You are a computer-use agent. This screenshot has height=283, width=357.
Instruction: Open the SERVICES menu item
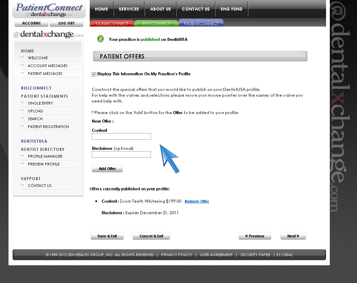129,9
